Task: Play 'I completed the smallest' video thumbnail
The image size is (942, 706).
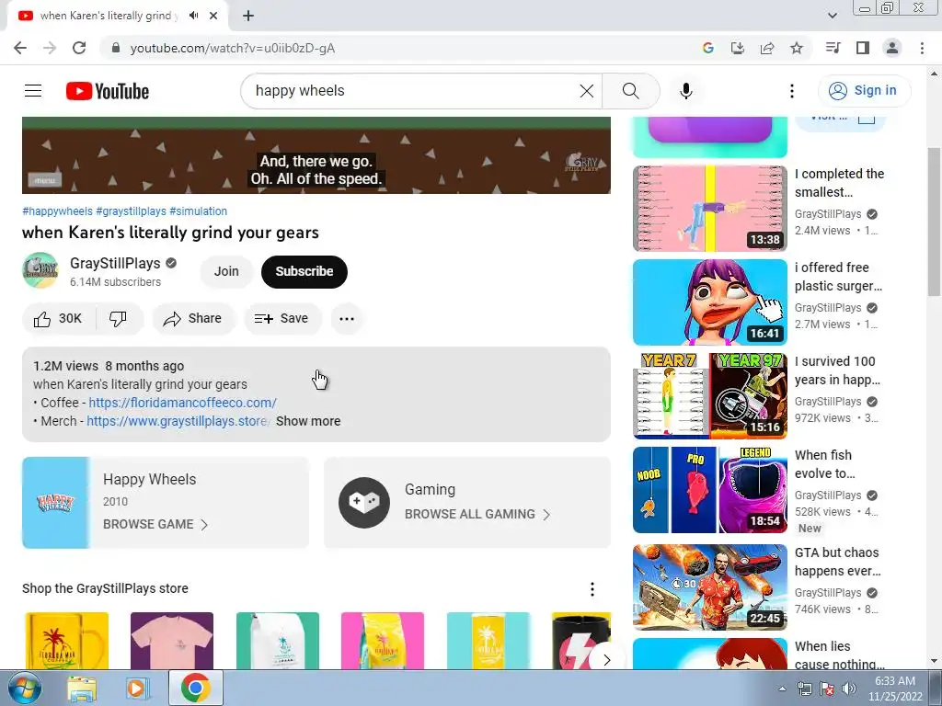Action: coord(709,209)
